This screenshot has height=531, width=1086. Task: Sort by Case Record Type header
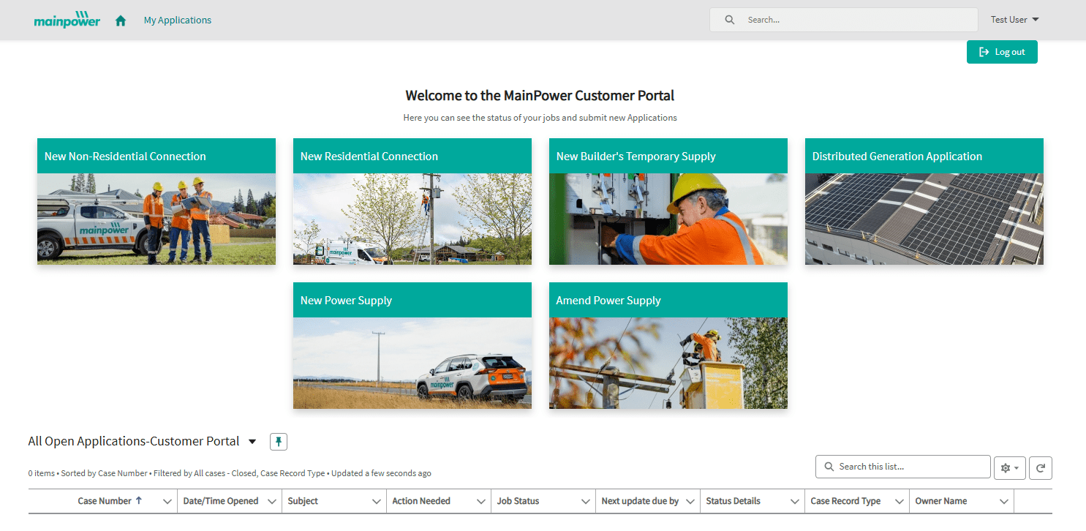click(x=845, y=501)
